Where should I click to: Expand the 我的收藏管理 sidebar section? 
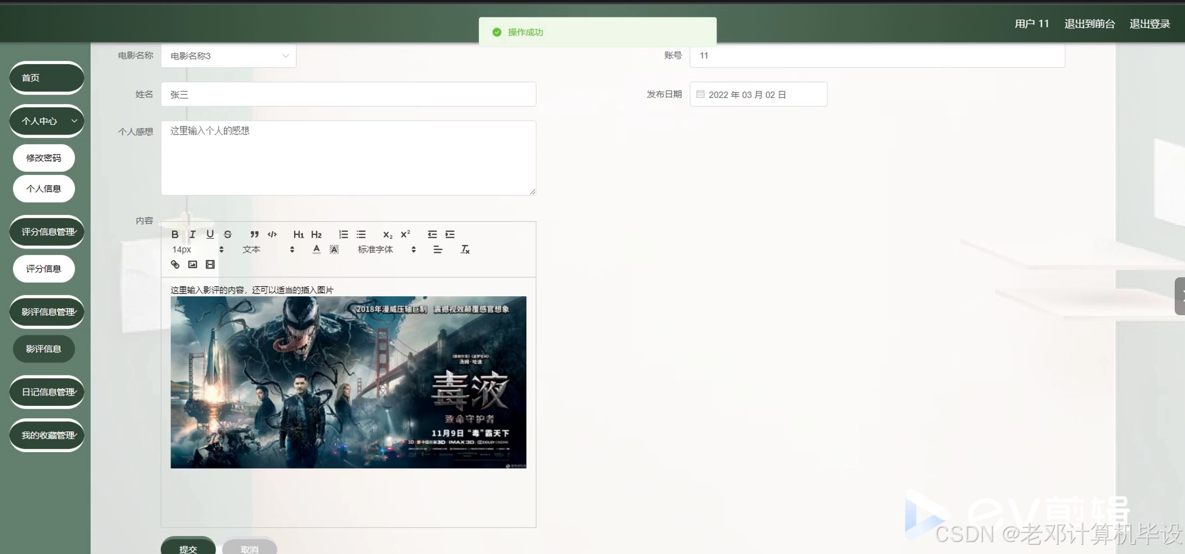(x=47, y=435)
